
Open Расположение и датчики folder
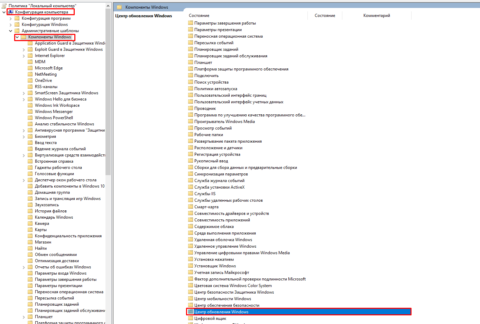coord(218,148)
